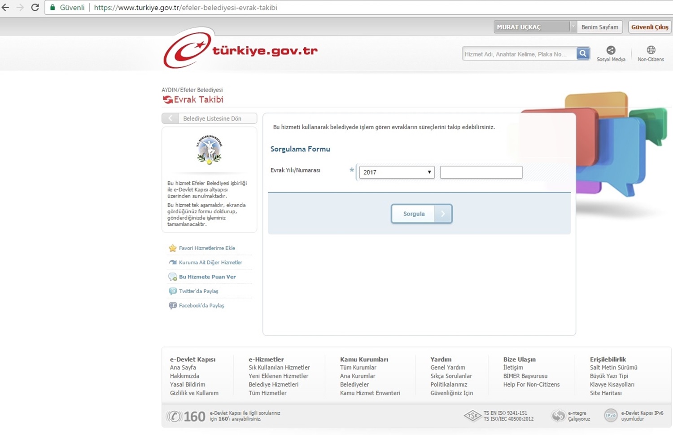
Task: Open Kuruma Ait Diğer Hizmetler link
Action: 210,263
